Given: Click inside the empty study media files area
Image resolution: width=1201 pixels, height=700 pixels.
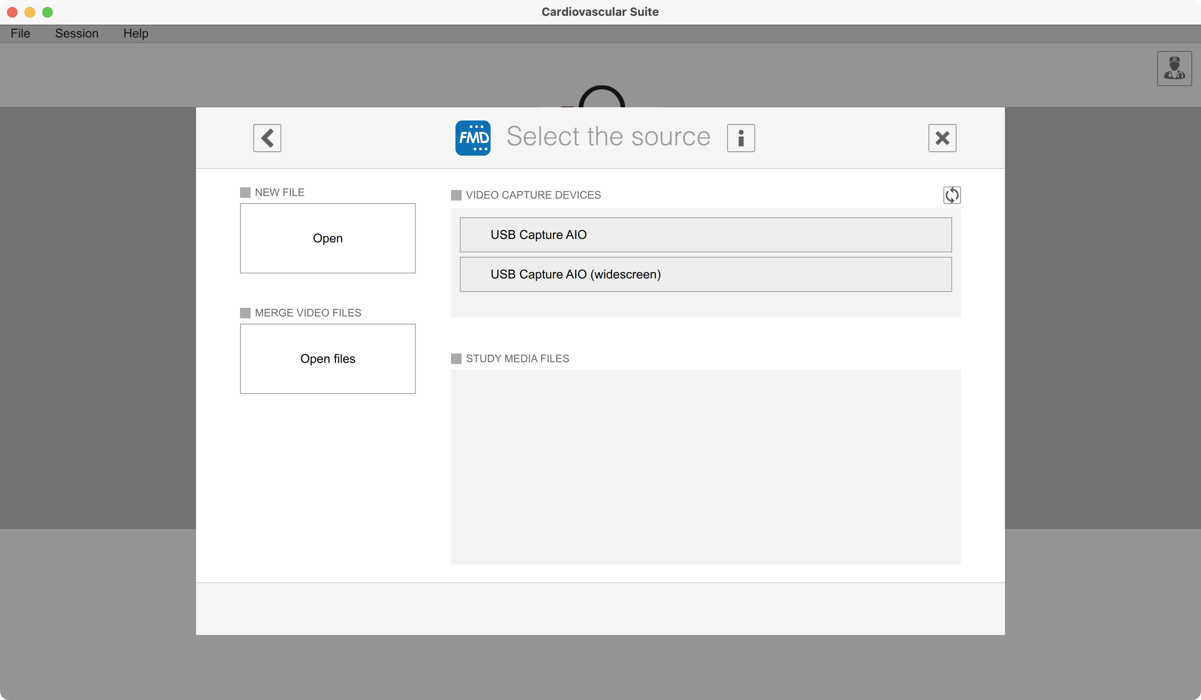Looking at the screenshot, I should click(706, 467).
